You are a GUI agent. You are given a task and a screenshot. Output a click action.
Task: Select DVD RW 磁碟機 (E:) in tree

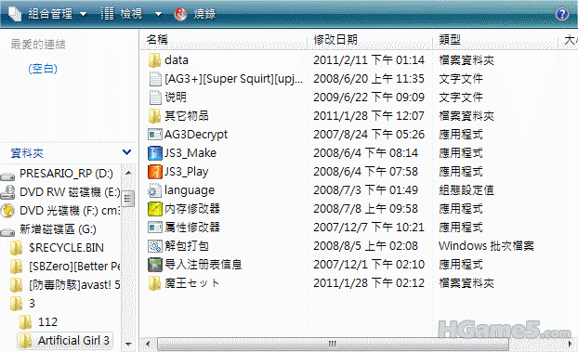pos(61,192)
